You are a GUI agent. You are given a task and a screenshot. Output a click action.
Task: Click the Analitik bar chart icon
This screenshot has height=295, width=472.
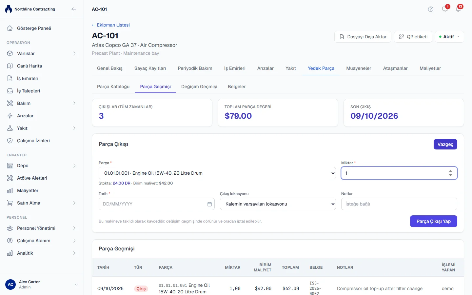click(x=10, y=253)
